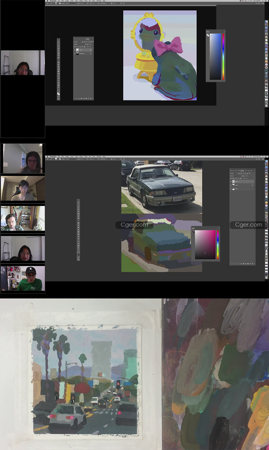Click video tile of man wearing headphones
The image size is (269, 450).
[23, 218]
